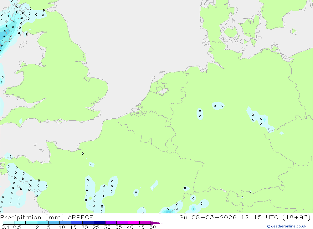Click the '30' legend scale label
Screen dimensions: 313x229
click(107, 227)
